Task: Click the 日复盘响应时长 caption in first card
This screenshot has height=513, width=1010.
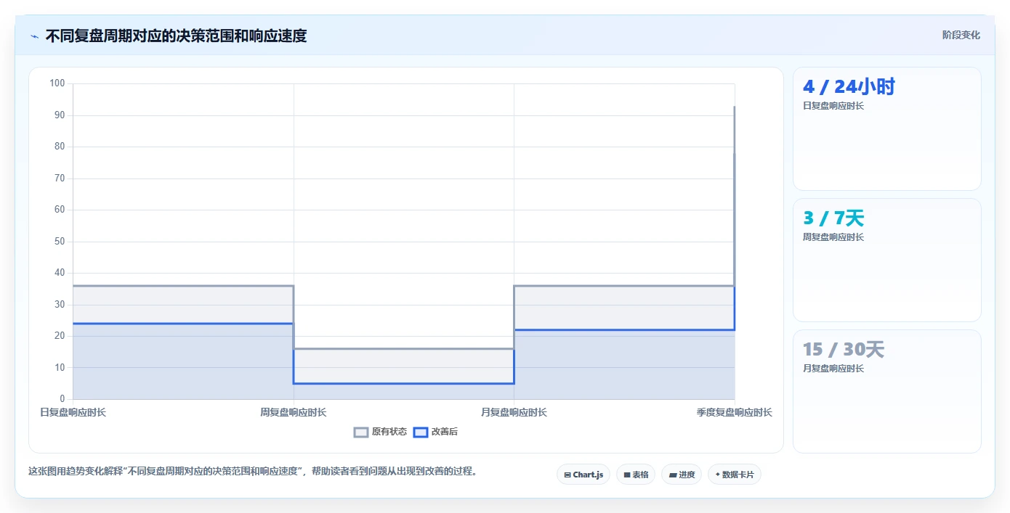Action: tap(833, 106)
